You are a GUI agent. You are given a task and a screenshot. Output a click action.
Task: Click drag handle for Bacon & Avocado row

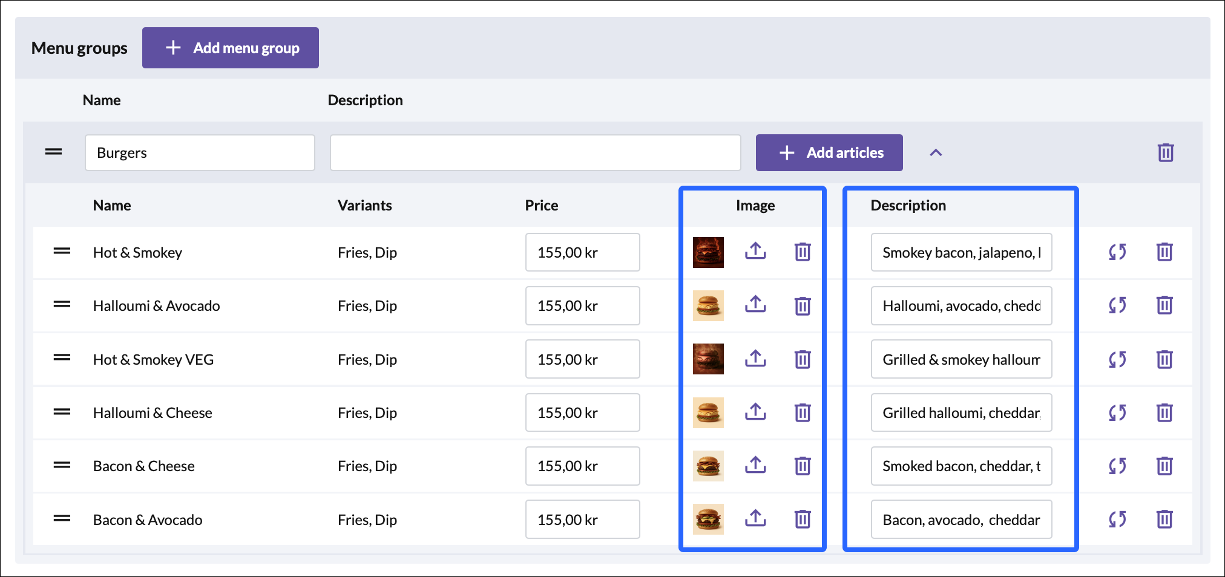click(x=62, y=519)
